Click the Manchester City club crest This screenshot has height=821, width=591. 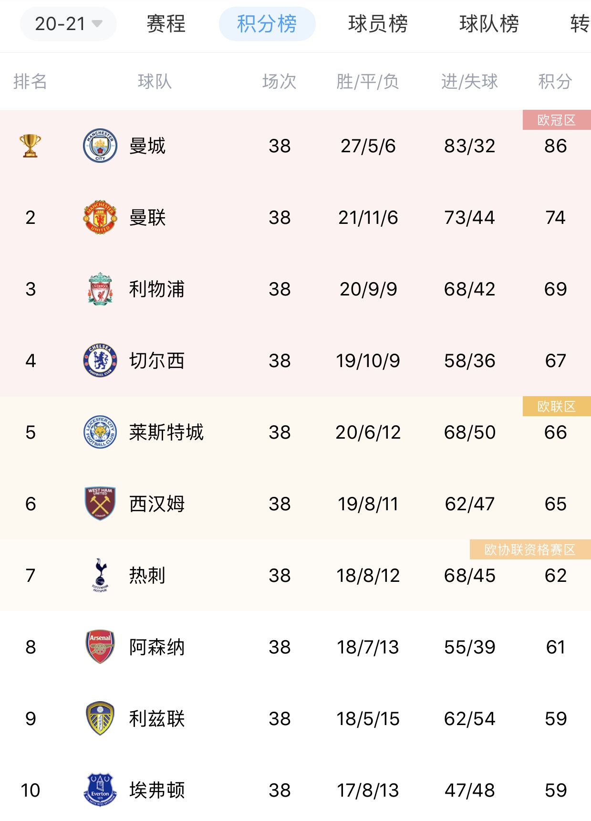pos(100,146)
